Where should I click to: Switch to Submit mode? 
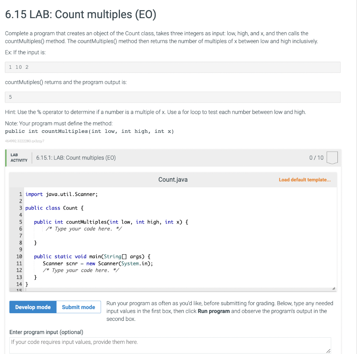pyautogui.click(x=78, y=307)
